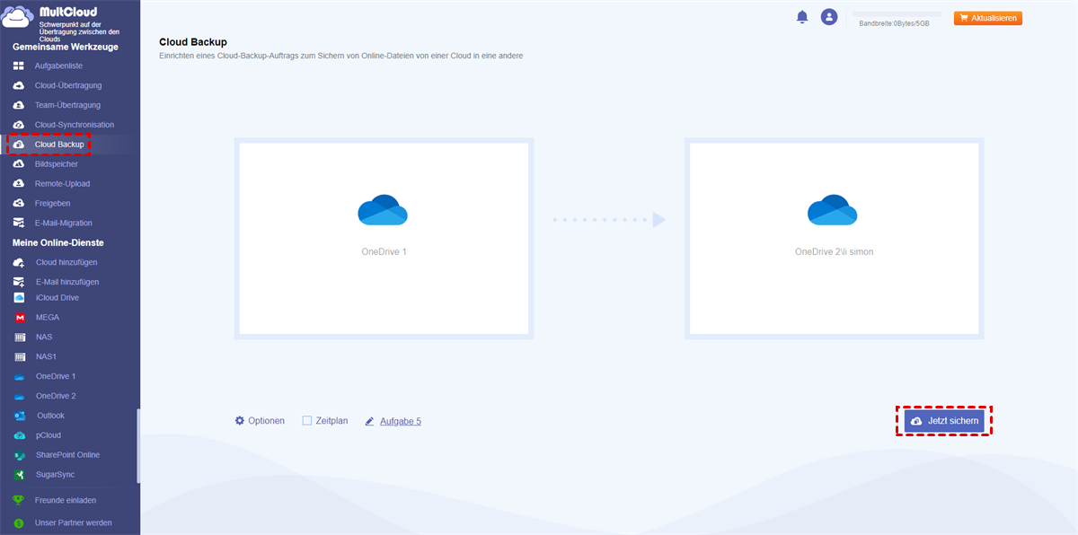Open SharePoint Online account
Image resolution: width=1078 pixels, height=535 pixels.
click(x=67, y=455)
